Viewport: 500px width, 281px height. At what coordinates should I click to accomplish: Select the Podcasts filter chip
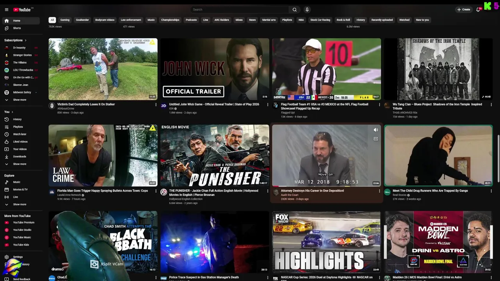pyautogui.click(x=191, y=20)
